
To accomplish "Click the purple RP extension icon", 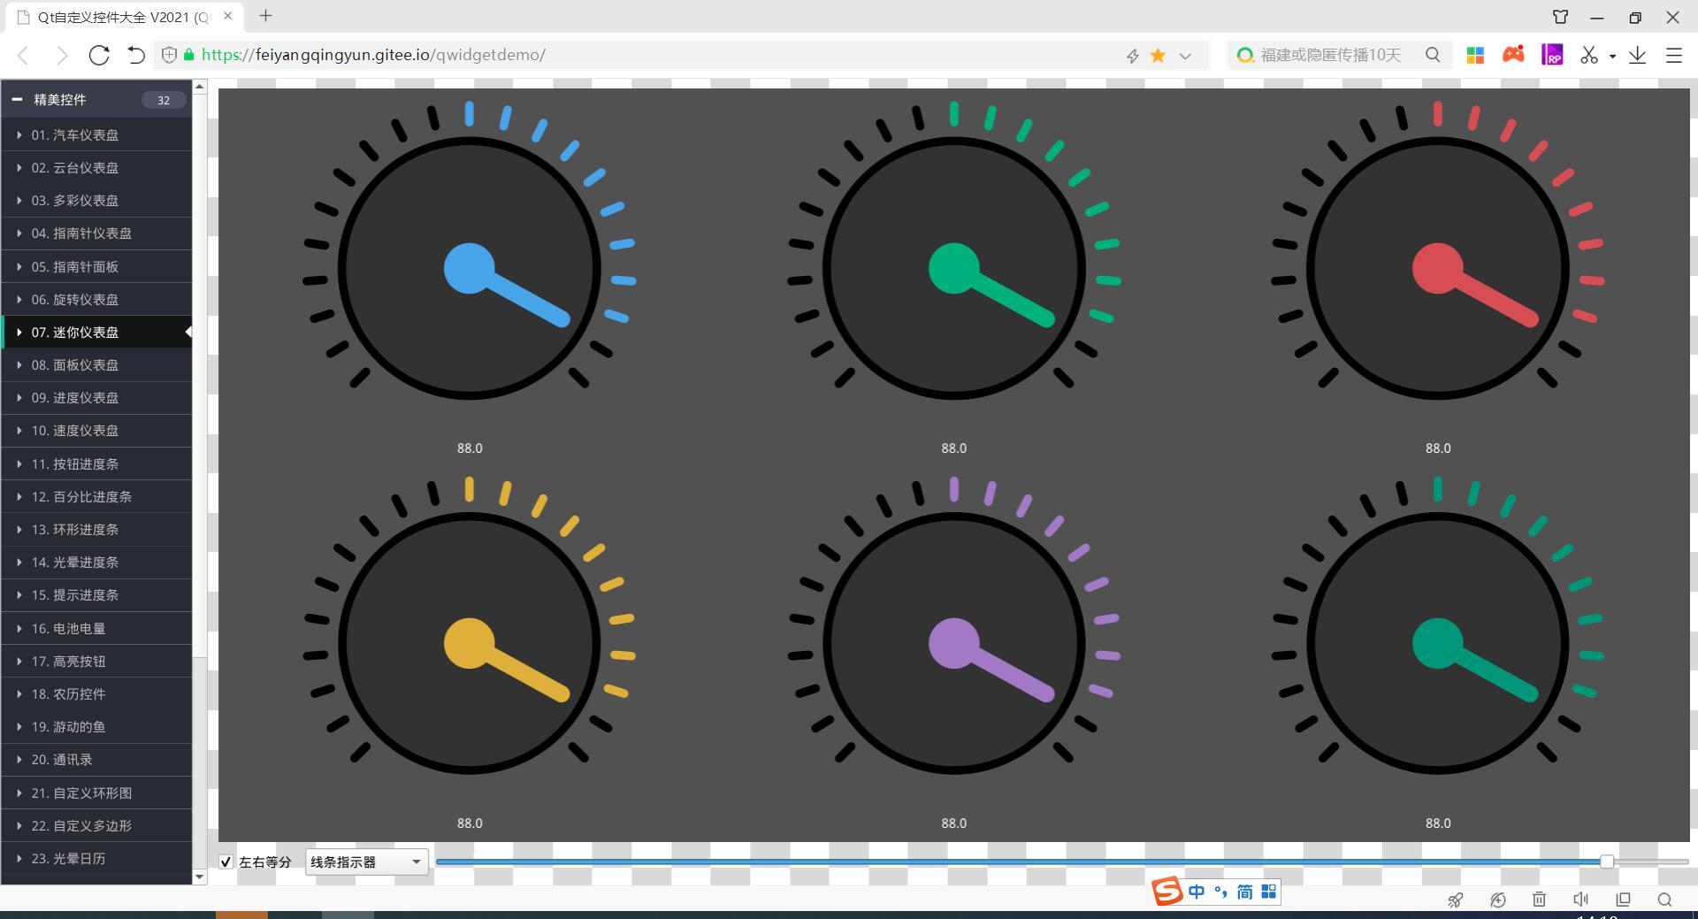I will tap(1552, 55).
